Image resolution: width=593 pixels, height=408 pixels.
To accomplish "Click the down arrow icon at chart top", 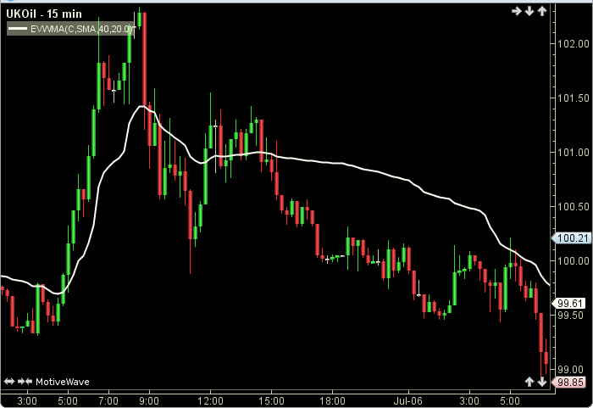I will point(529,11).
